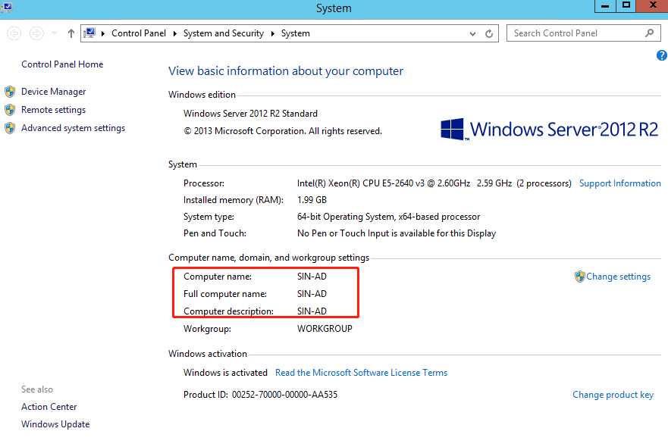
Task: Click the System window title bar icon
Action: pyautogui.click(x=7, y=6)
